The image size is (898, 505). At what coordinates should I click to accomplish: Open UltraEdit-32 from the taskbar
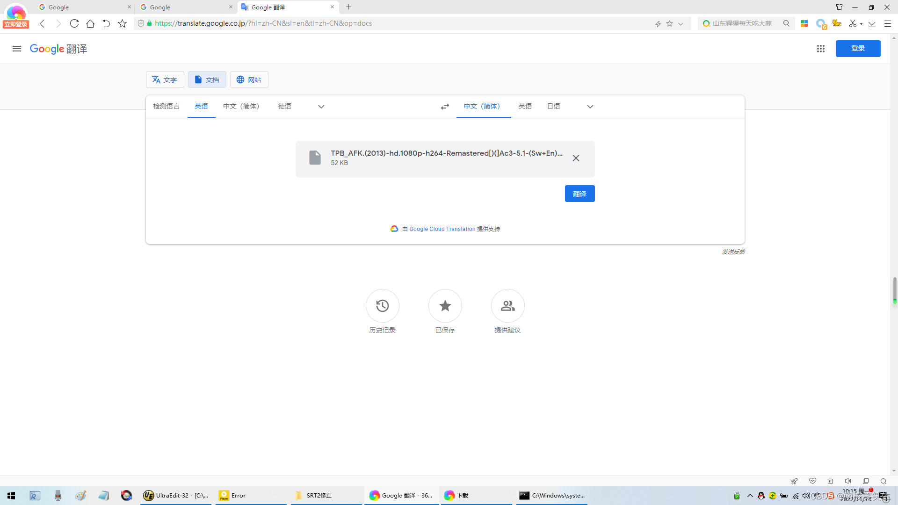176,495
